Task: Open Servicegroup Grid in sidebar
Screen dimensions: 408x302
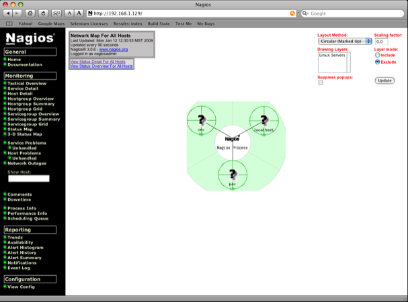Action: click(28, 124)
